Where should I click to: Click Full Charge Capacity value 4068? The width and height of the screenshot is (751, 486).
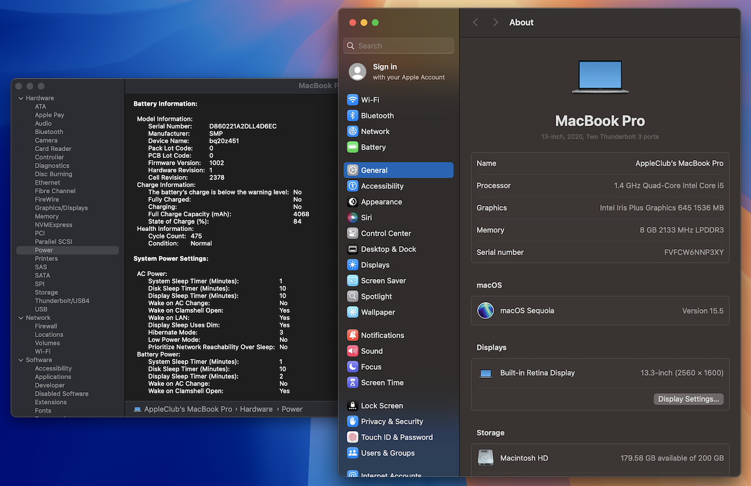coord(301,215)
